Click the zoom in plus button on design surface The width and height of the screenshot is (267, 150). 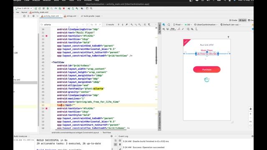click(250, 114)
